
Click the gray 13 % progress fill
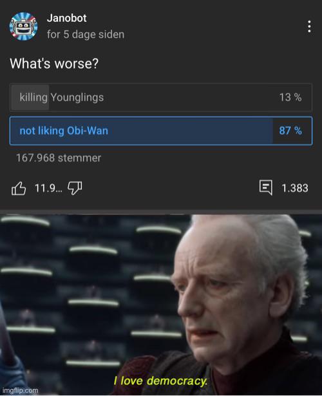coord(30,97)
